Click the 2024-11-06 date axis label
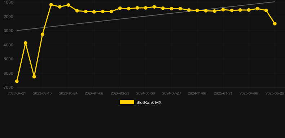The image size is (285, 138). [x=197, y=93]
